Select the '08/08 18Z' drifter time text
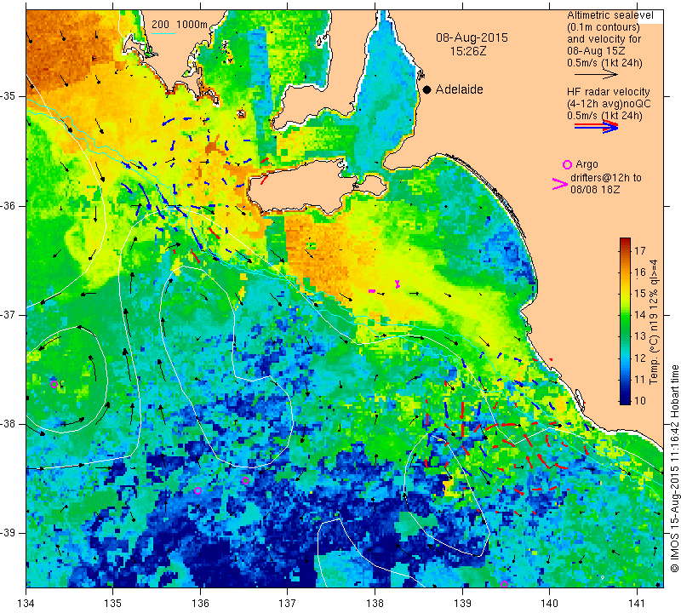The width and height of the screenshot is (681, 613). pos(595,190)
